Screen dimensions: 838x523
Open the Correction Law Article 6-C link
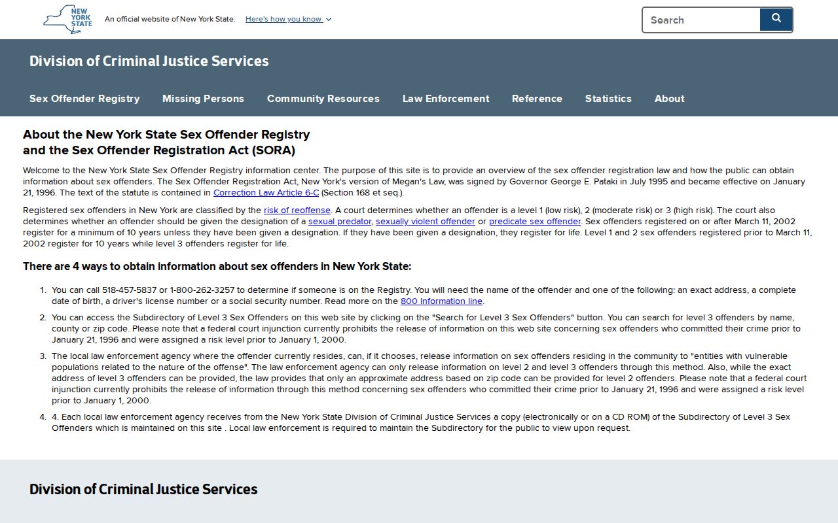pos(266,193)
